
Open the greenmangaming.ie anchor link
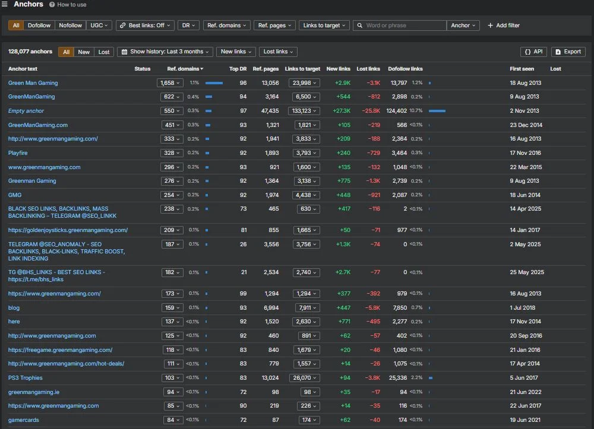tap(34, 392)
